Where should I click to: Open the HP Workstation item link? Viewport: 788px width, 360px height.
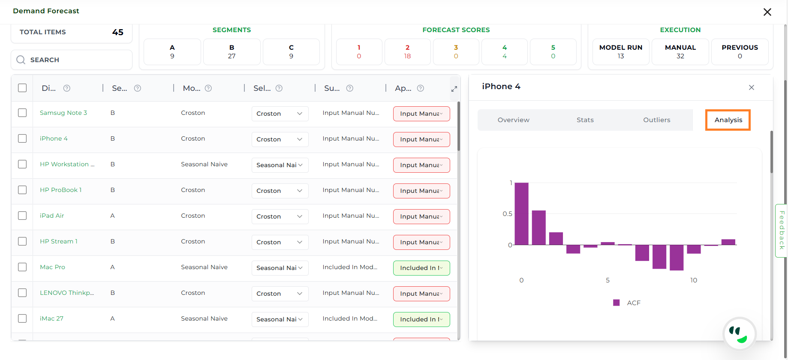67,164
